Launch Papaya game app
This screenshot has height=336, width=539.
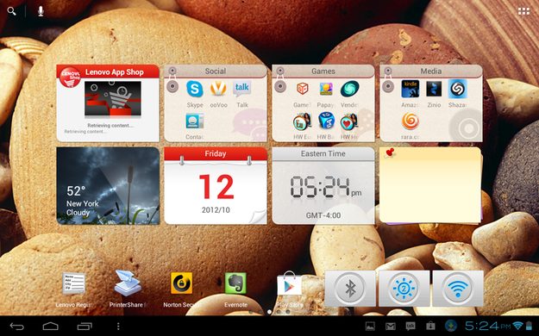tap(325, 89)
